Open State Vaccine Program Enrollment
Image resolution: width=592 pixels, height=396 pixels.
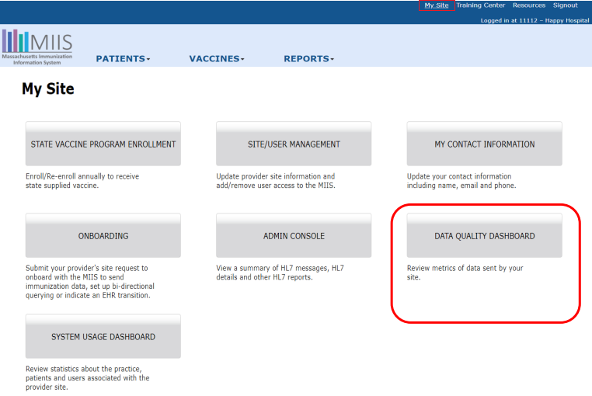(x=103, y=144)
